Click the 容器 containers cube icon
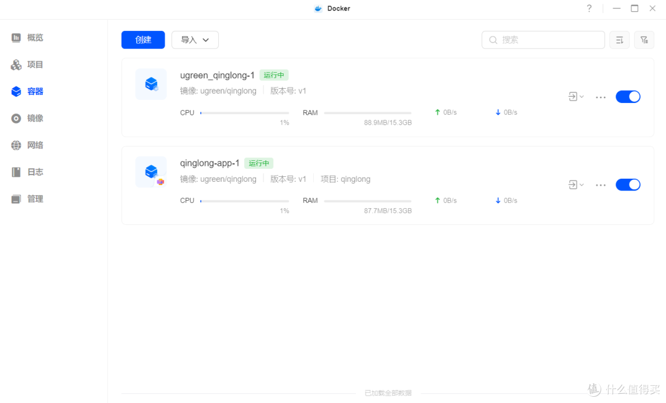666x403 pixels. pyautogui.click(x=16, y=91)
